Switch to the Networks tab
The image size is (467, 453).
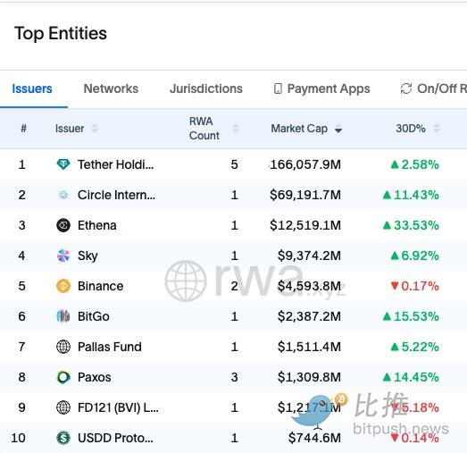click(x=111, y=88)
